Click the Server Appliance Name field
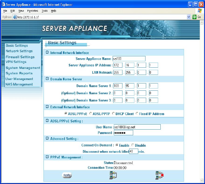 pos(129,59)
